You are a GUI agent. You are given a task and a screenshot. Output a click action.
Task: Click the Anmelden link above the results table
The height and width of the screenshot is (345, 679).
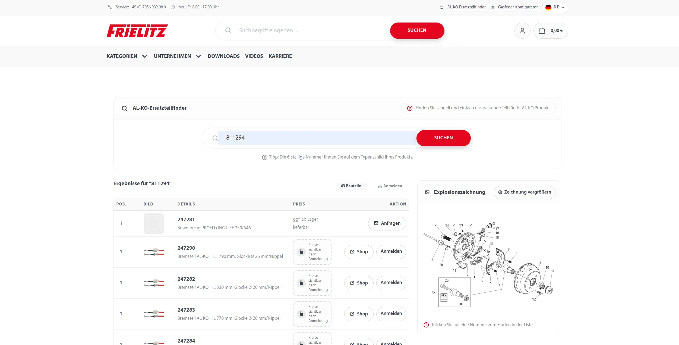tap(390, 186)
